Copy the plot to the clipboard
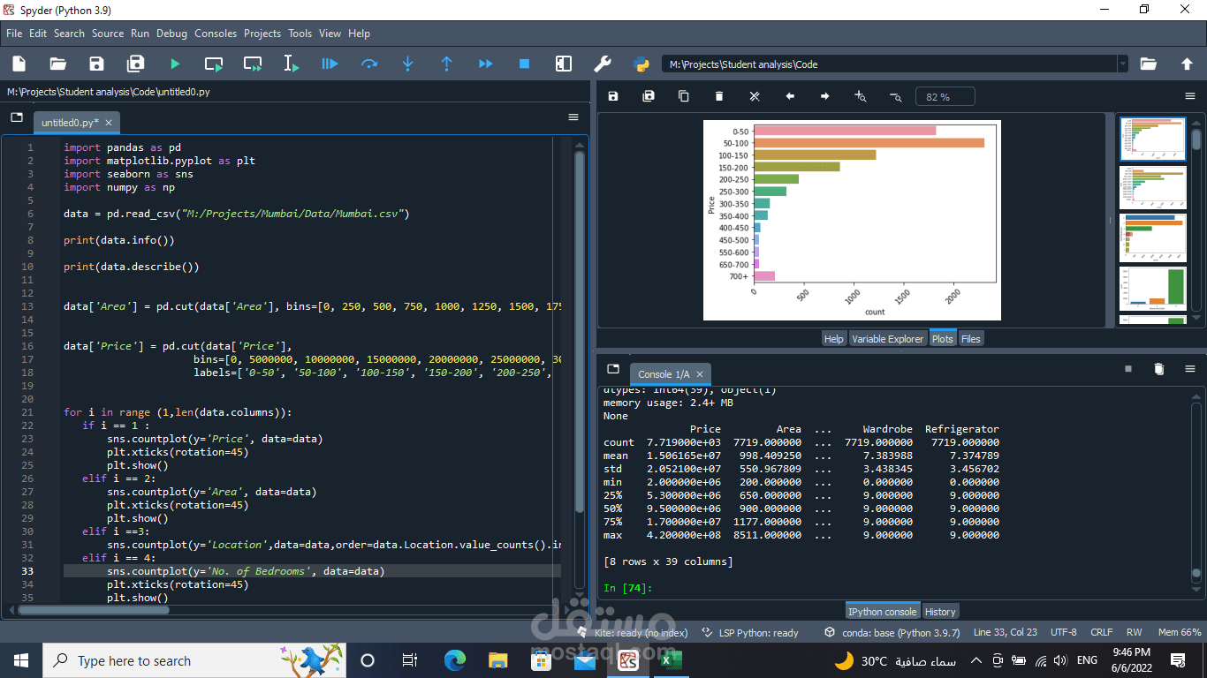 pos(684,96)
